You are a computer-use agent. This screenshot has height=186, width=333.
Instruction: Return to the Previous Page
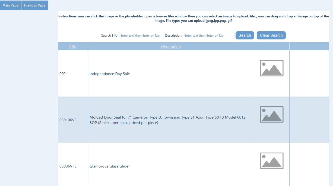click(35, 5)
